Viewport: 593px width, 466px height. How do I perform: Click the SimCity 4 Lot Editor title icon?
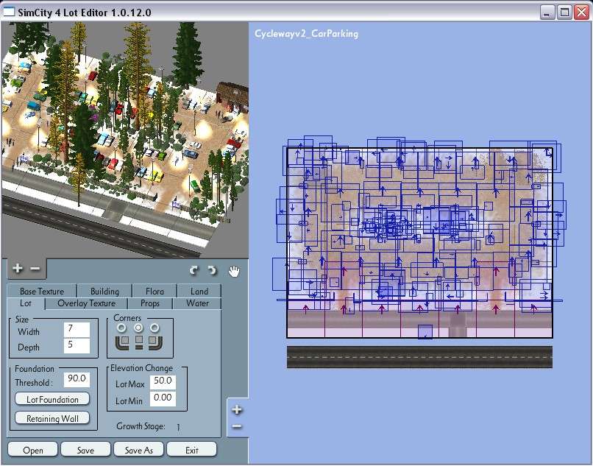pyautogui.click(x=9, y=12)
